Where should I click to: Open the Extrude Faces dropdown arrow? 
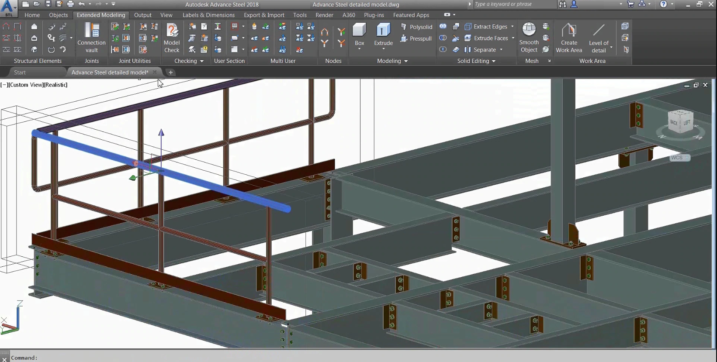[513, 38]
